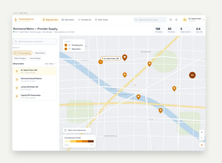The image size is (222, 163).
Task: Click pin icon beside Capital ENT Associates
Action: (x=17, y=96)
